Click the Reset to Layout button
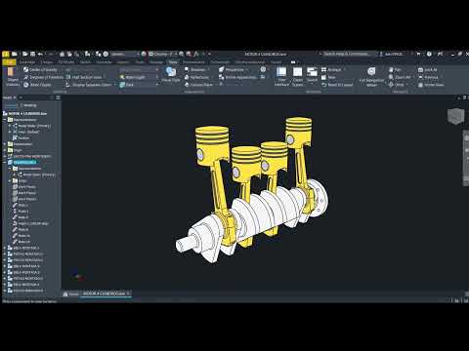469x351 pixels. click(337, 85)
